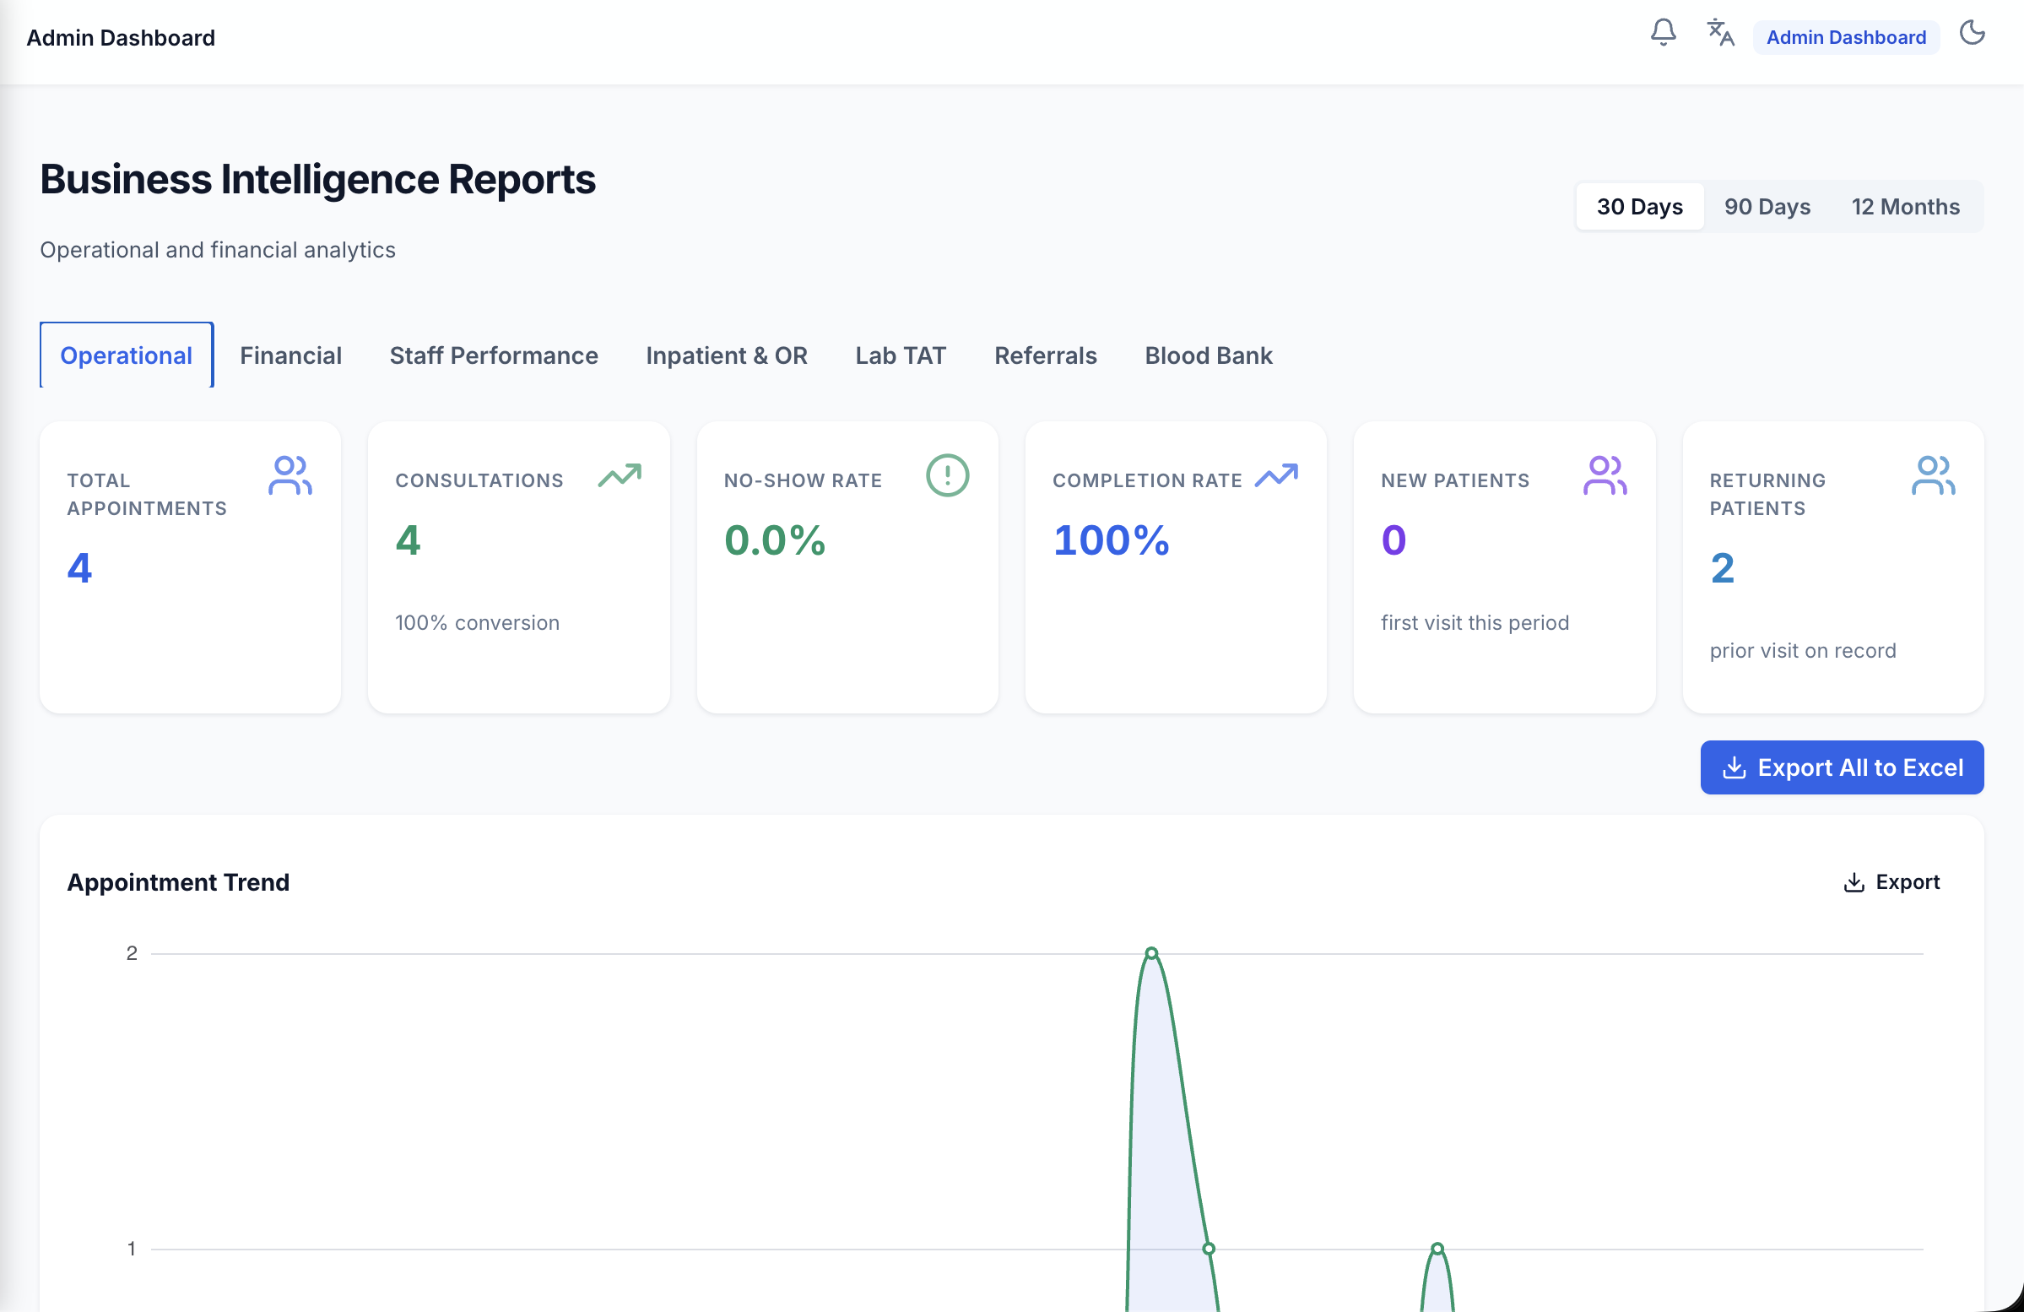Click the Business Intelligence Reports heading
The width and height of the screenshot is (2024, 1312).
coord(318,179)
